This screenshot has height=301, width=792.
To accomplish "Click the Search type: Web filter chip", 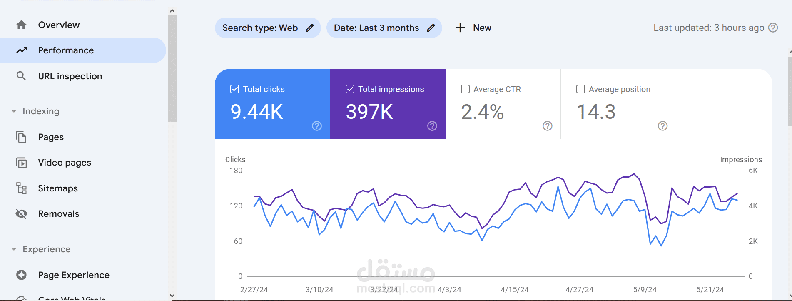I will click(268, 28).
